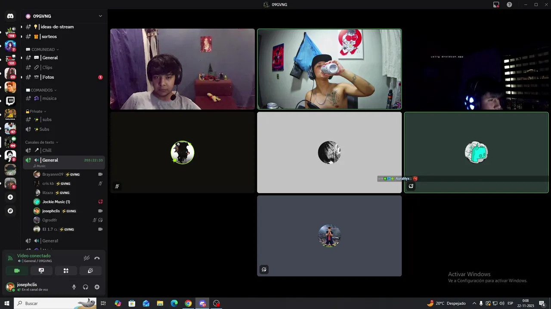The image size is (551, 309).
Task: Open system tray volume control
Action: point(501,303)
